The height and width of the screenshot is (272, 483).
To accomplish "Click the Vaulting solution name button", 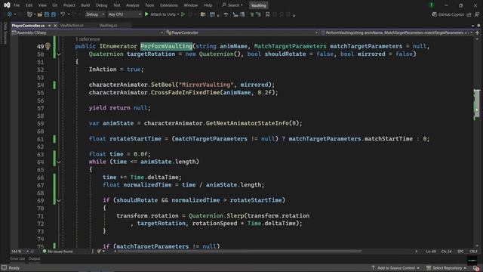I will coord(258,5).
